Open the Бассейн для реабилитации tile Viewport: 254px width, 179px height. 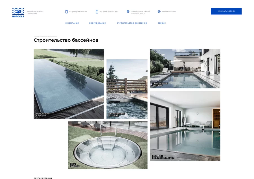[x=185, y=126]
